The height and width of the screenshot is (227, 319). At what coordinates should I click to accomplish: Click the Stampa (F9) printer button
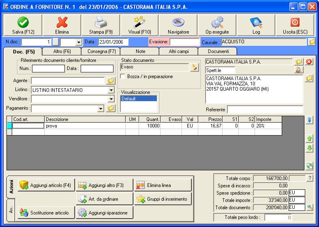(101, 25)
